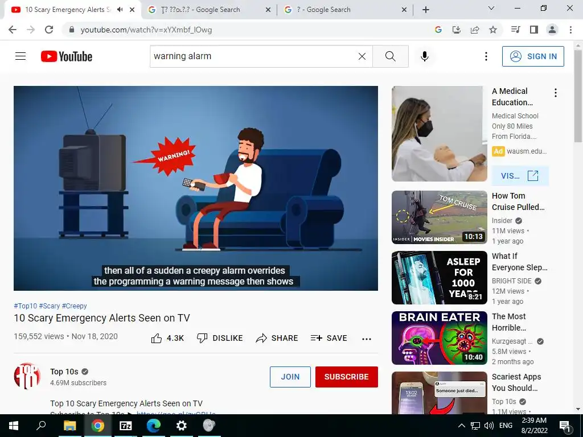Image resolution: width=583 pixels, height=437 pixels.
Task: Switch to the second Google Search tab
Action: pyautogui.click(x=209, y=10)
